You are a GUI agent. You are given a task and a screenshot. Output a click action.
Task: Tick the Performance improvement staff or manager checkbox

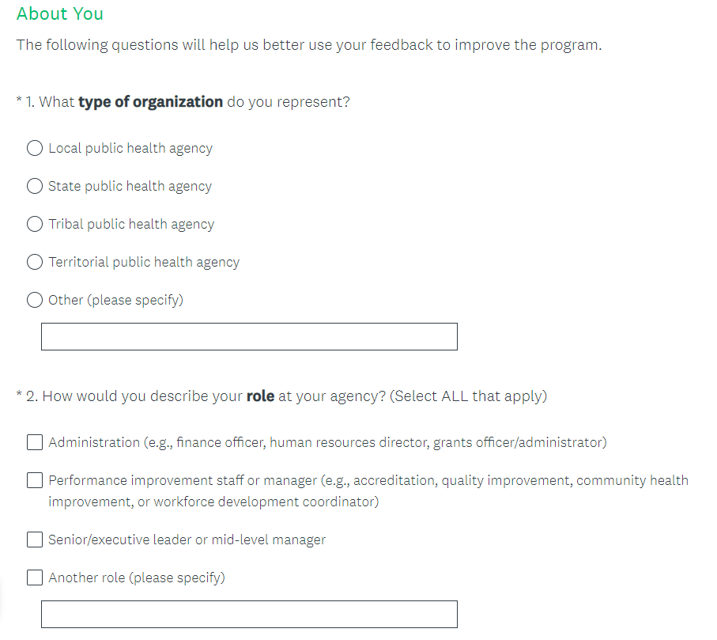pos(35,480)
